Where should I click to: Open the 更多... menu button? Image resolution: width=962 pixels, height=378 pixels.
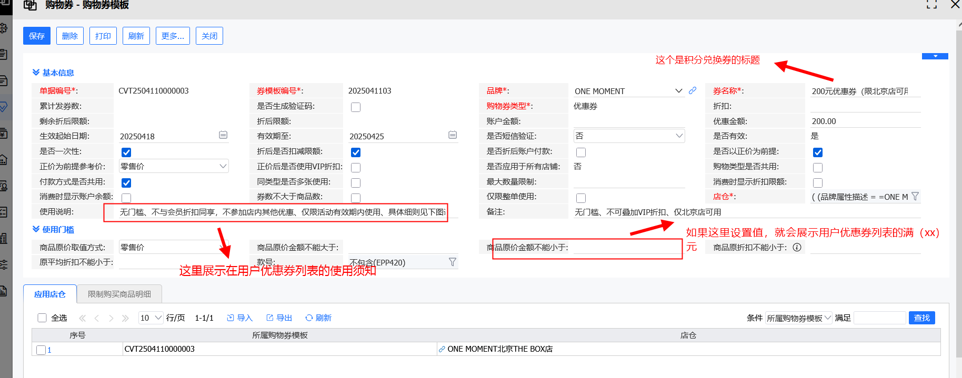(173, 36)
